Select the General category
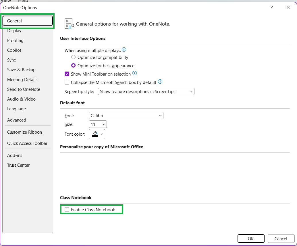The image size is (297, 246). coord(28,21)
